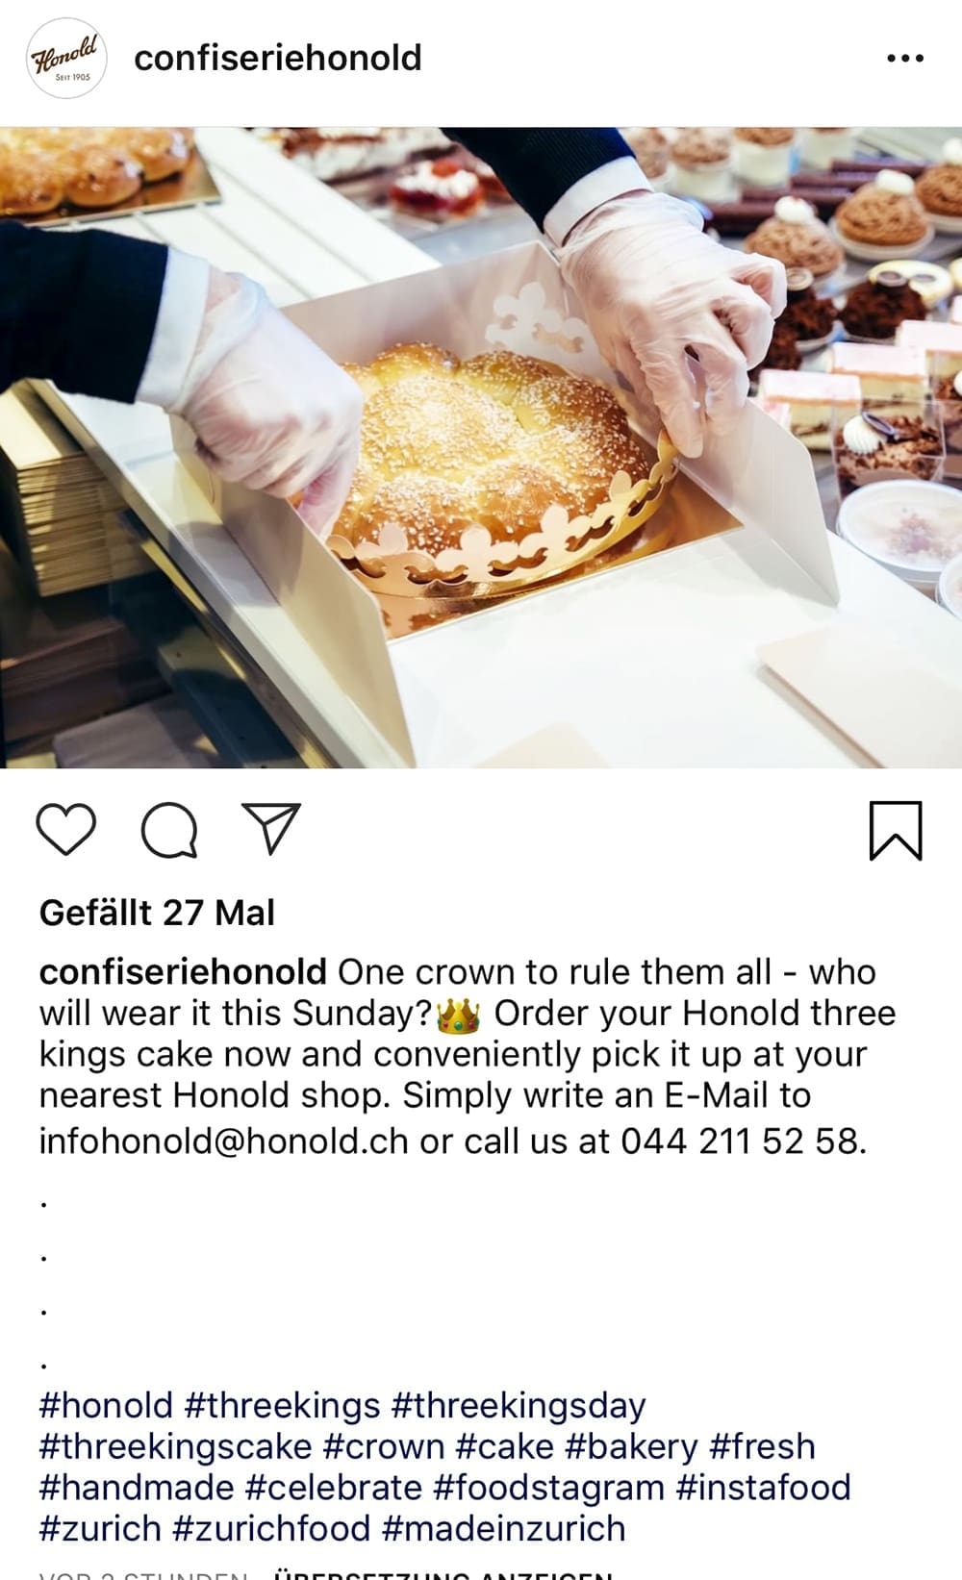
Task: Open the #bakery hashtag
Action: (631, 1446)
